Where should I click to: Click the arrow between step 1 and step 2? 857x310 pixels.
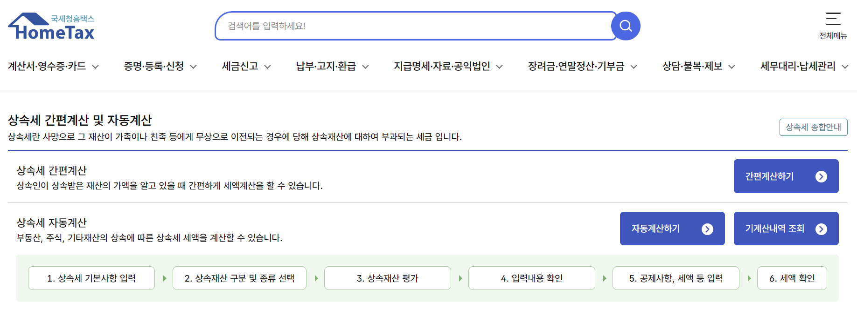pyautogui.click(x=164, y=278)
